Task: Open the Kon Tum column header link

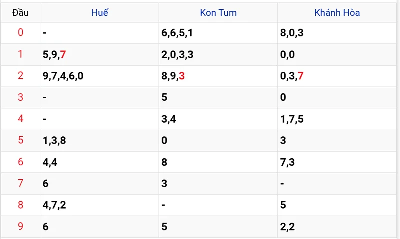Action: tap(218, 13)
